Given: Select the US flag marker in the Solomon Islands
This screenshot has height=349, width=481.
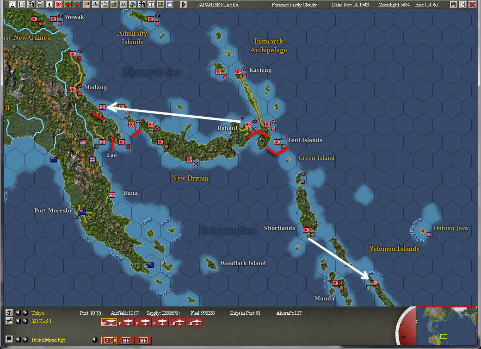Looking at the screenshot, I should [374, 282].
